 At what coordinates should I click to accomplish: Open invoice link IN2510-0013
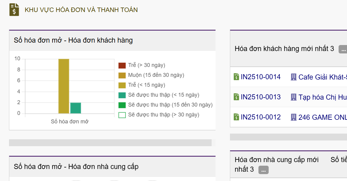(x=261, y=97)
